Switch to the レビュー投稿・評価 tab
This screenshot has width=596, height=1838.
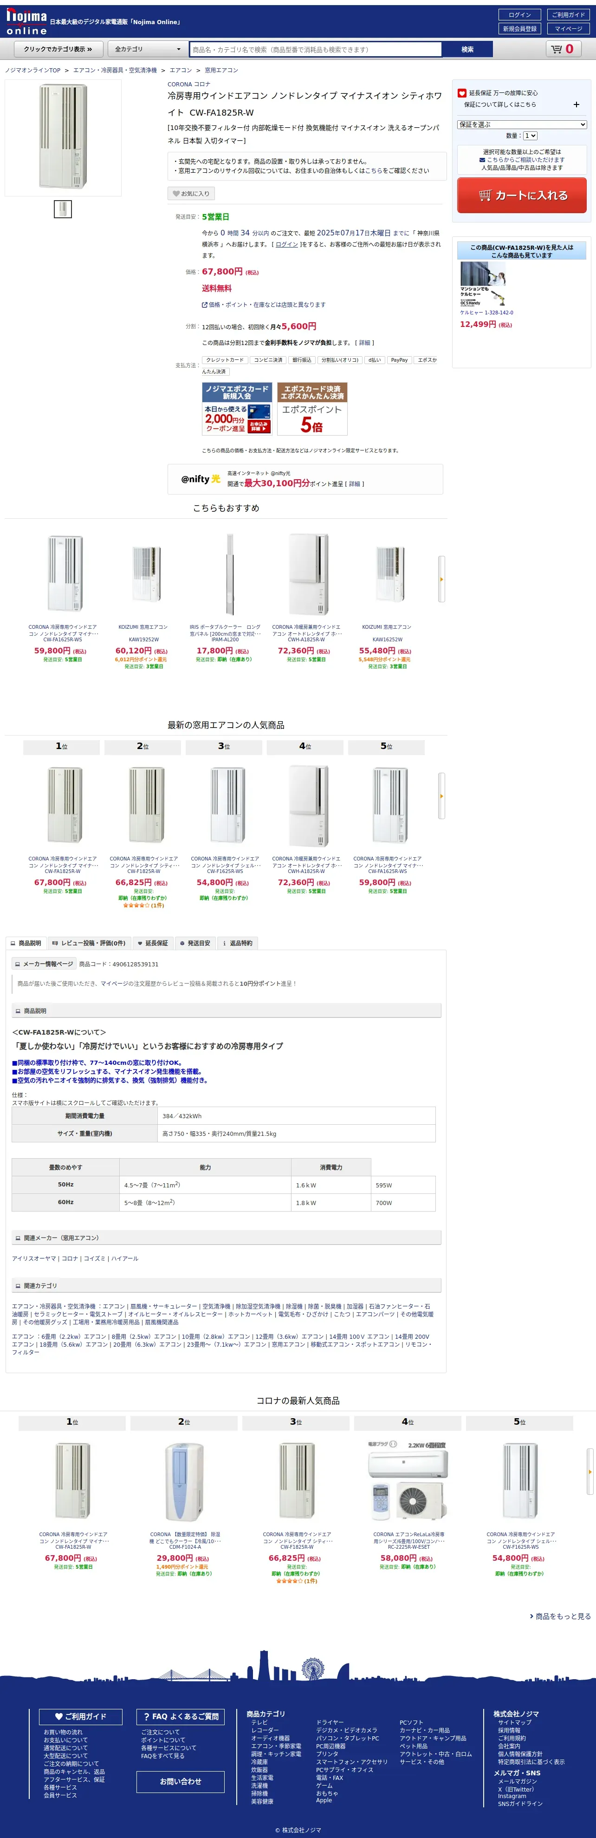click(88, 943)
